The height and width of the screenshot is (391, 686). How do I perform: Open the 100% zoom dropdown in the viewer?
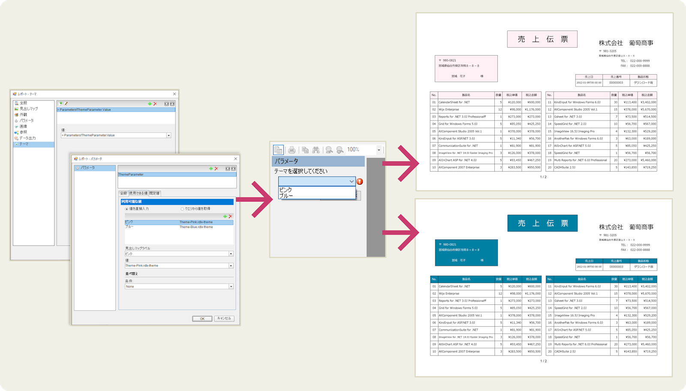(379, 150)
